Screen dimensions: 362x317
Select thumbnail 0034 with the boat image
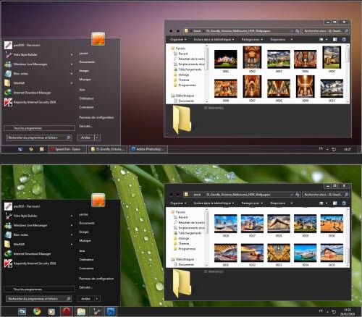[x=306, y=253]
